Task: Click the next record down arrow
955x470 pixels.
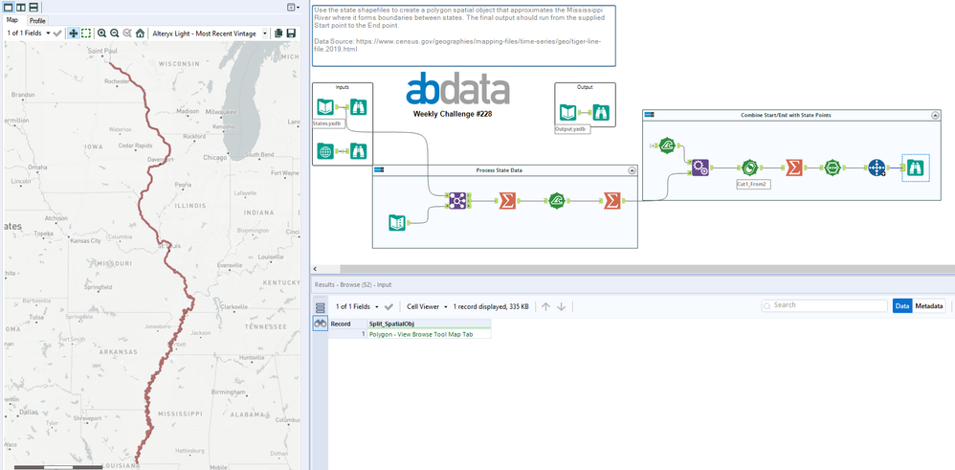Action: point(561,306)
